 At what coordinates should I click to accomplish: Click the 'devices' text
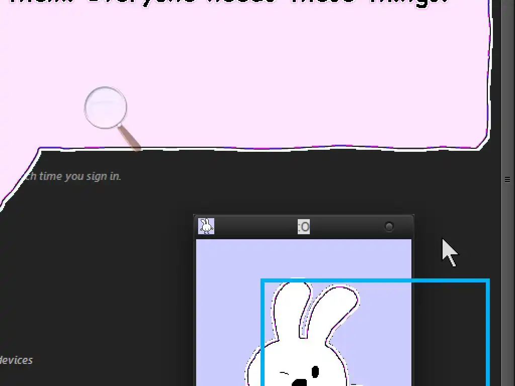coord(16,360)
